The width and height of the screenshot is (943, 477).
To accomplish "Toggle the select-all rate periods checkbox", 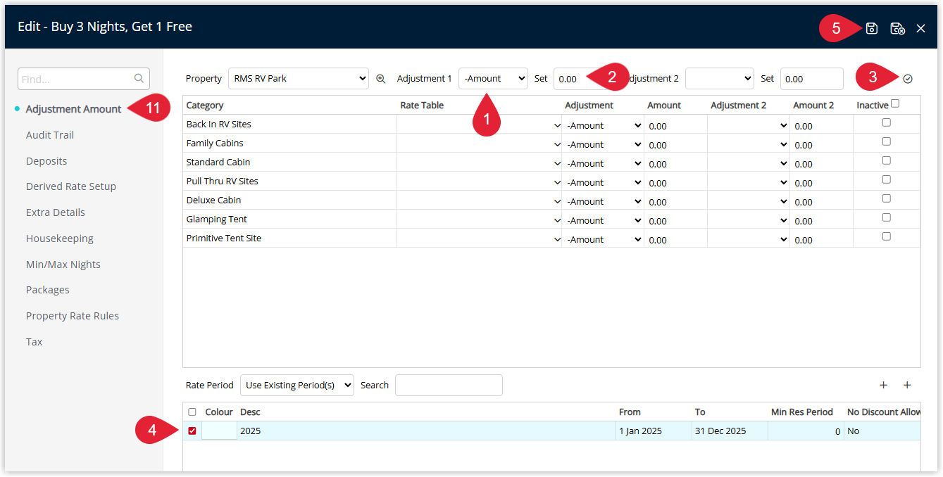I will tap(192, 412).
